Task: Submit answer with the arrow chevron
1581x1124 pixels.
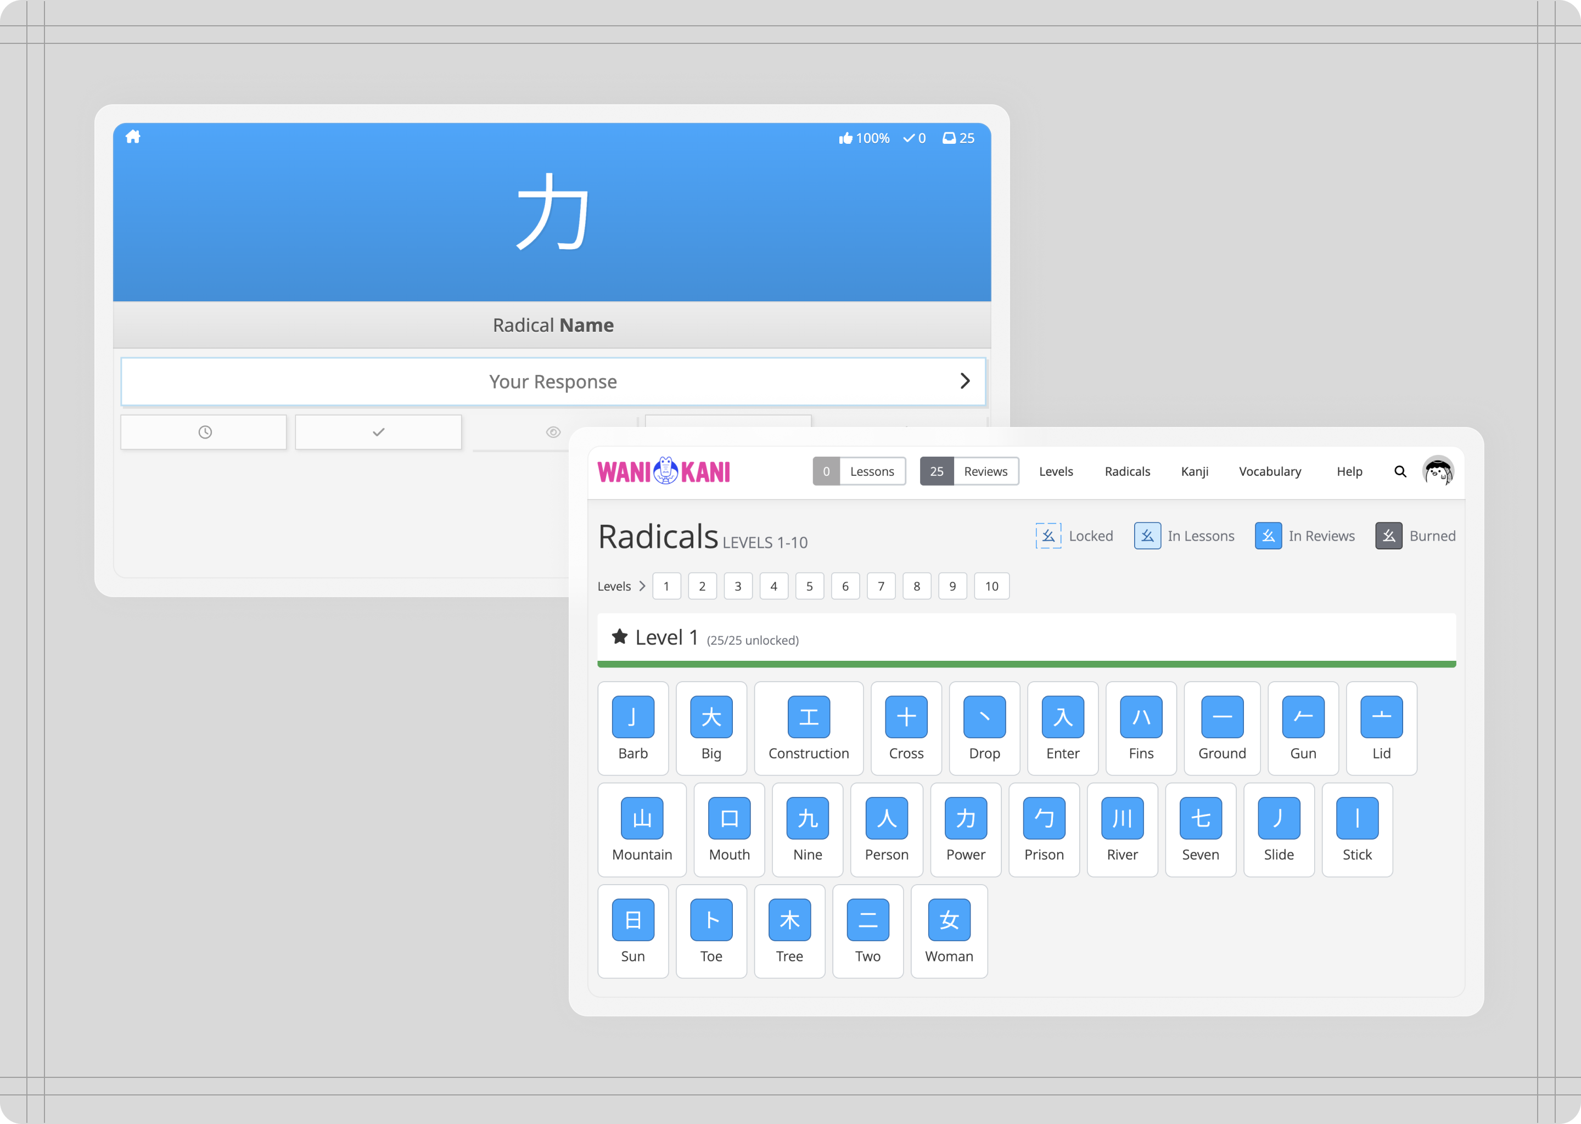Action: click(964, 381)
